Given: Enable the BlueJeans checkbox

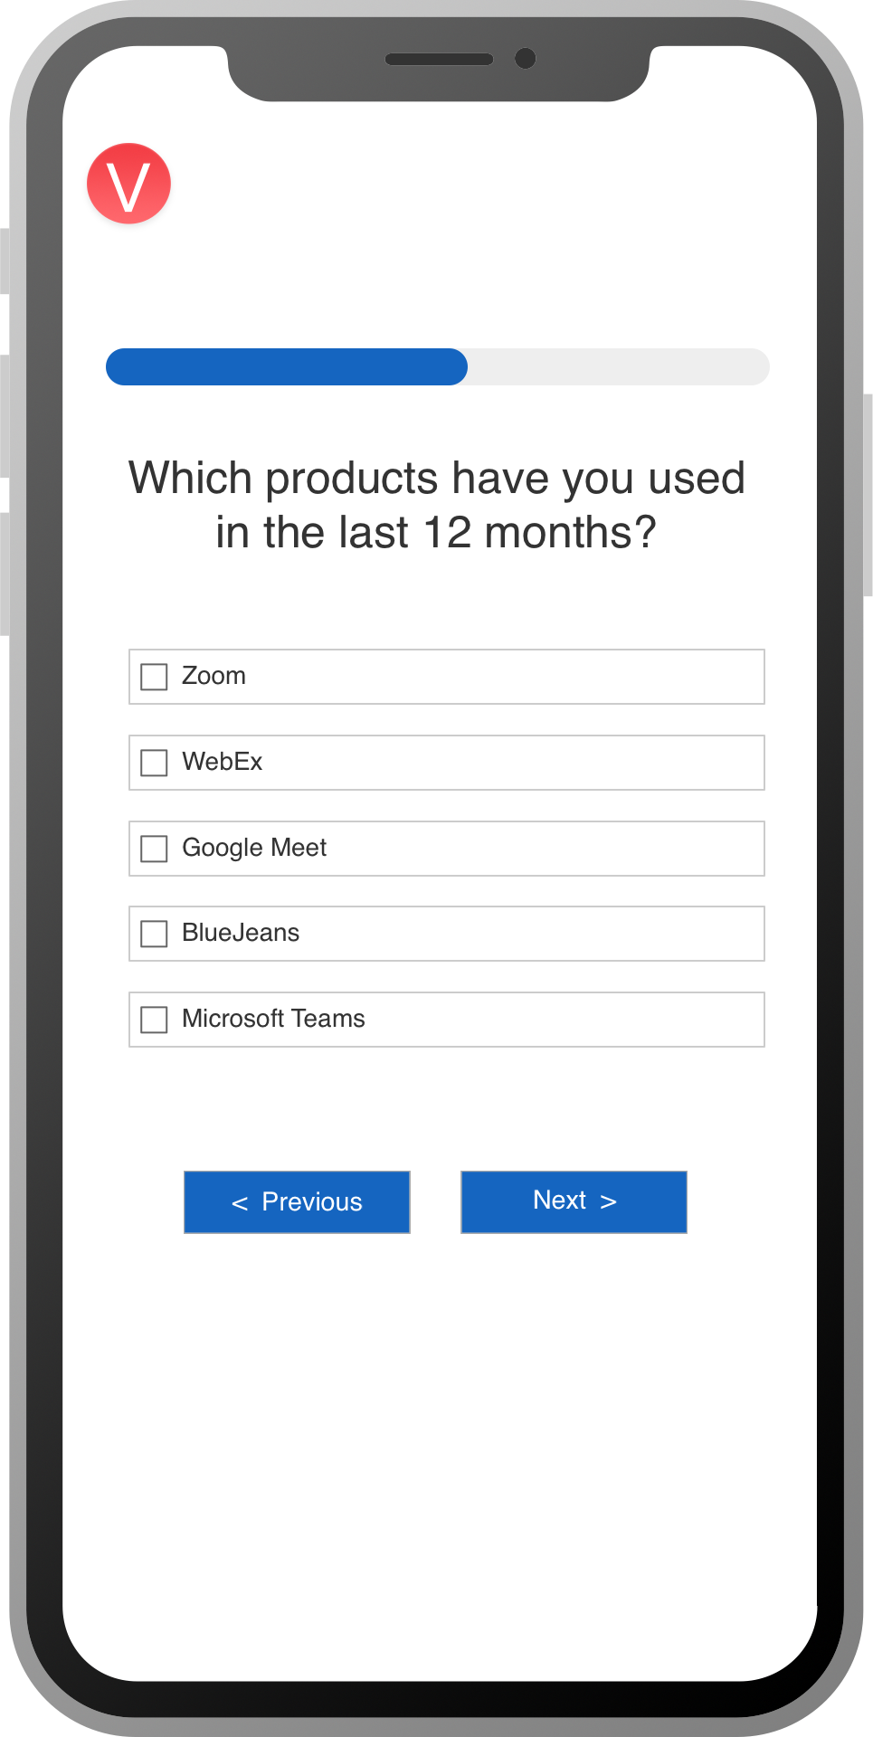Looking at the screenshot, I should [x=154, y=934].
